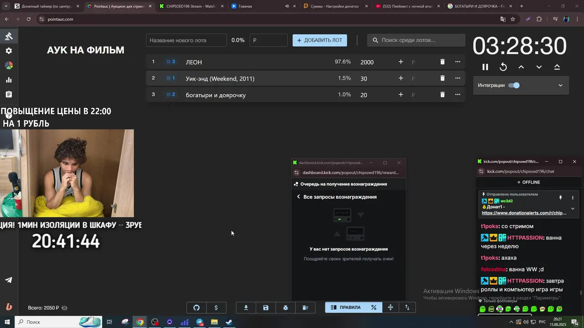Screen dimensions: 584x328
Task: Toggle visibility of the Всего total sum
Action: 64,308
